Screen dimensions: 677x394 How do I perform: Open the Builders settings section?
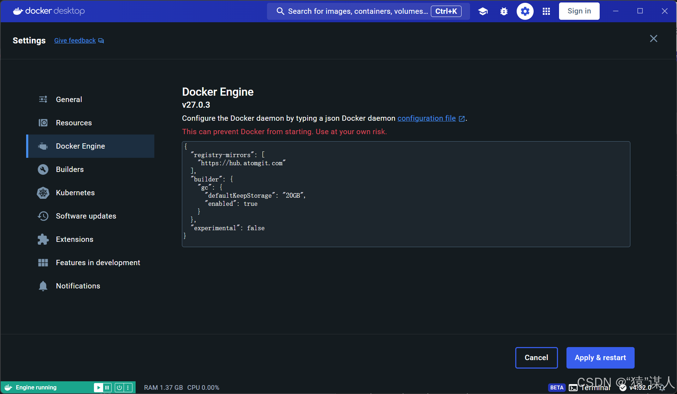90,169
